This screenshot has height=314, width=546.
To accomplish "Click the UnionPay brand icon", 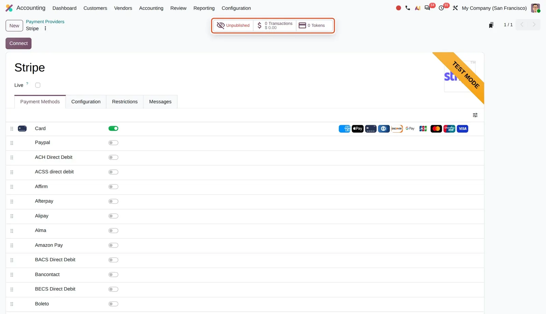I will [x=449, y=129].
